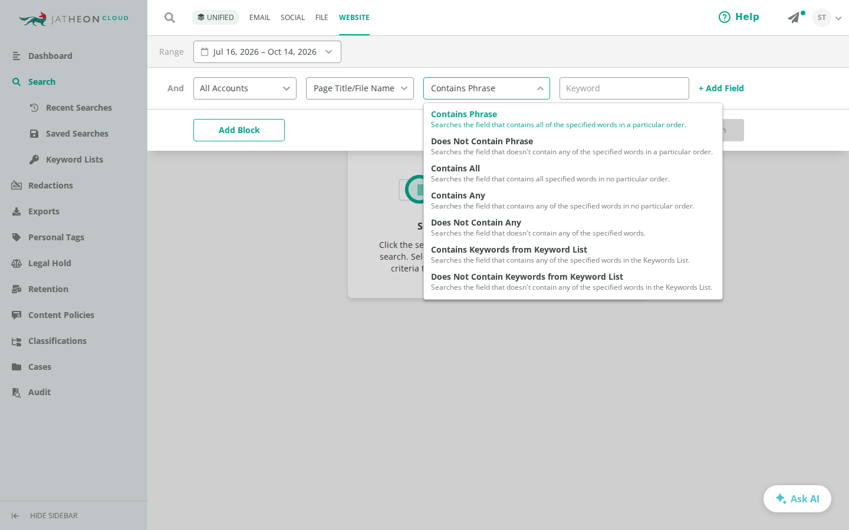Image resolution: width=849 pixels, height=530 pixels.
Task: Click the Redactions sidebar icon
Action: pos(17,185)
